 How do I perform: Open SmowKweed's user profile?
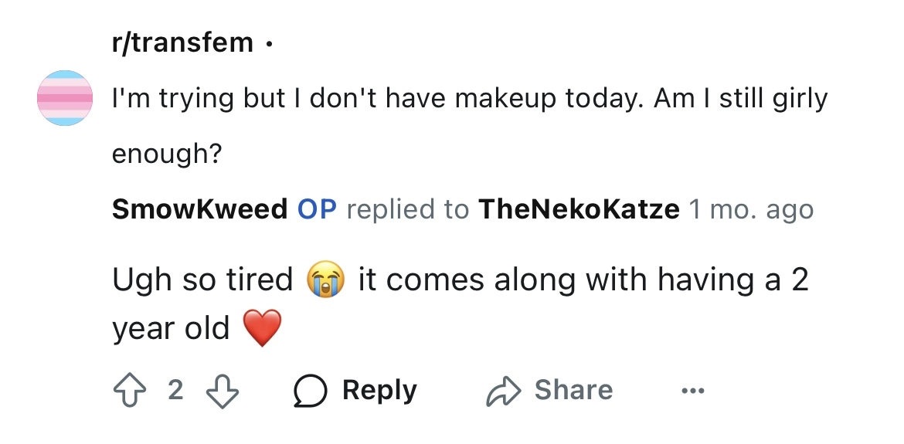click(199, 208)
